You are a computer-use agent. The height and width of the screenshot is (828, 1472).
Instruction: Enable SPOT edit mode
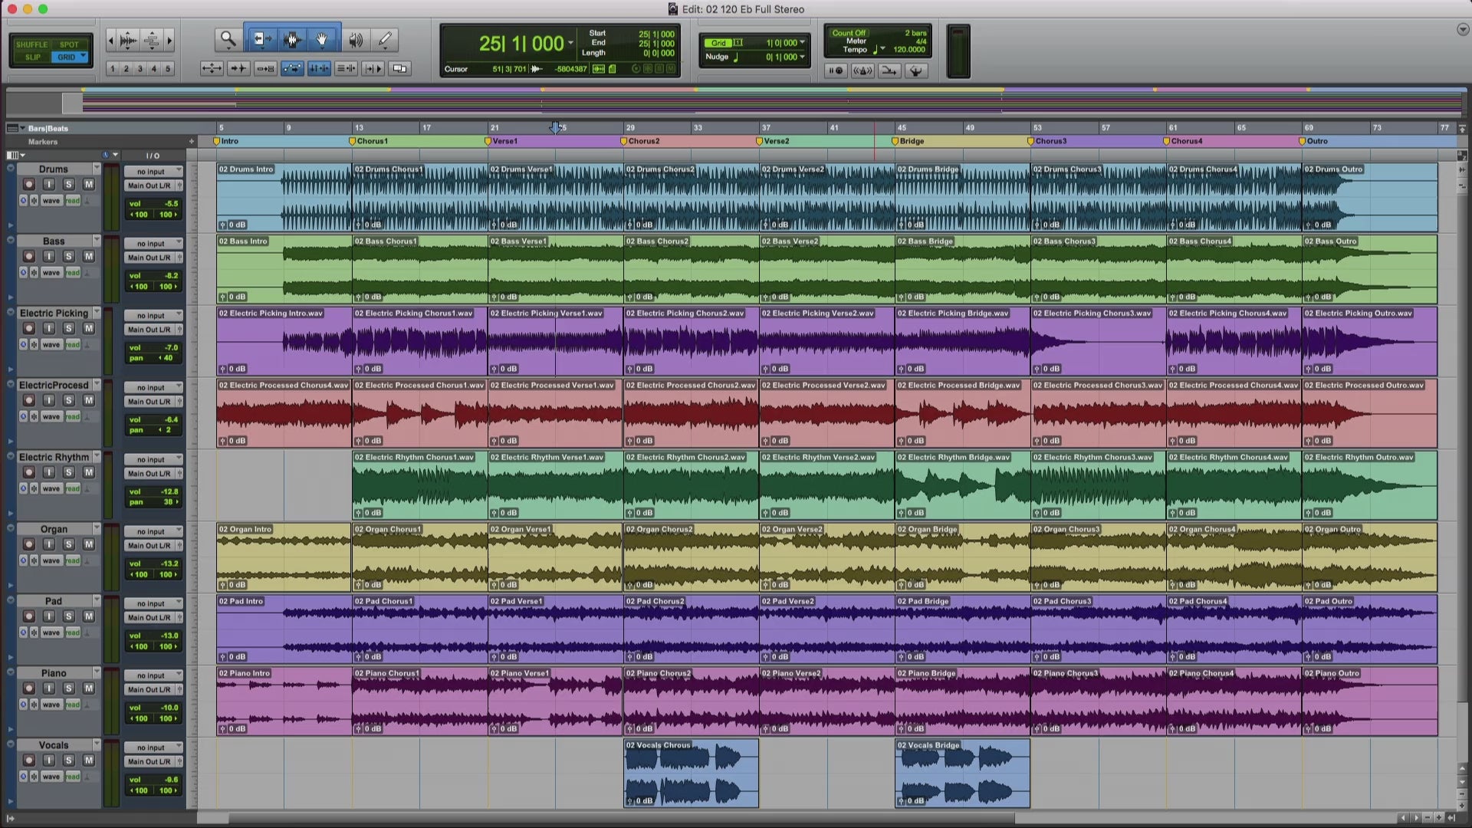click(x=70, y=44)
